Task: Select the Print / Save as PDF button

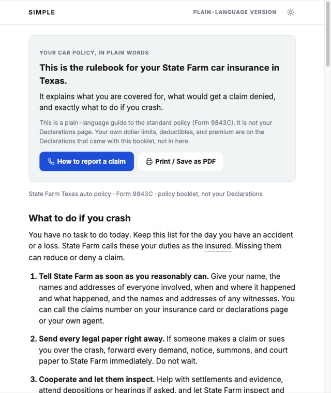Action: coord(180,161)
